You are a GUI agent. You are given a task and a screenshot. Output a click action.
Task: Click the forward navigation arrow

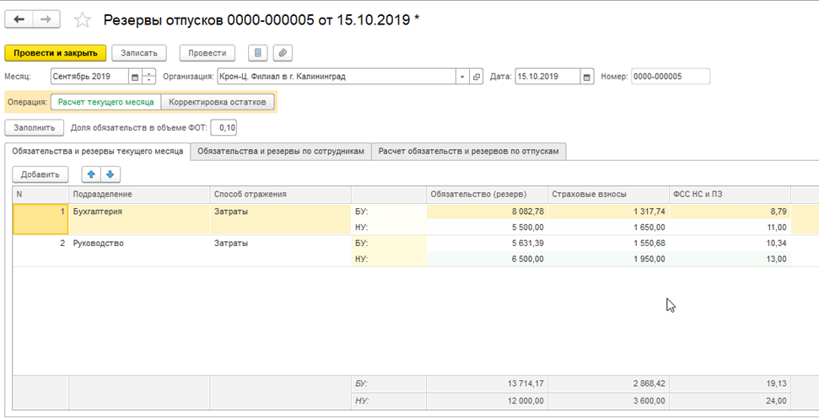pyautogui.click(x=47, y=19)
